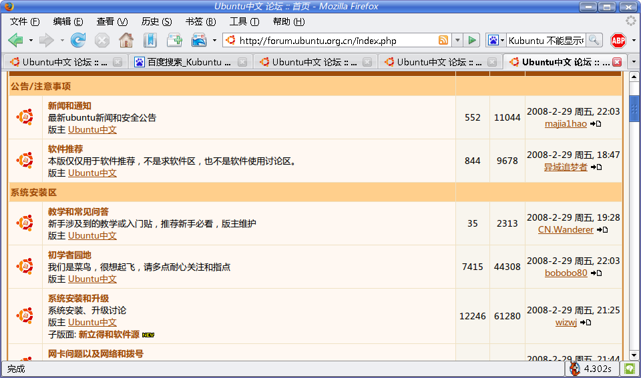Open the 书签 (B) menu

(x=200, y=21)
